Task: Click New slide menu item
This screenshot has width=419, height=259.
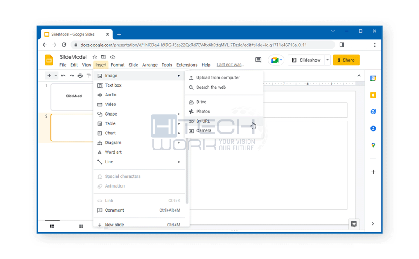Action: coord(139,225)
